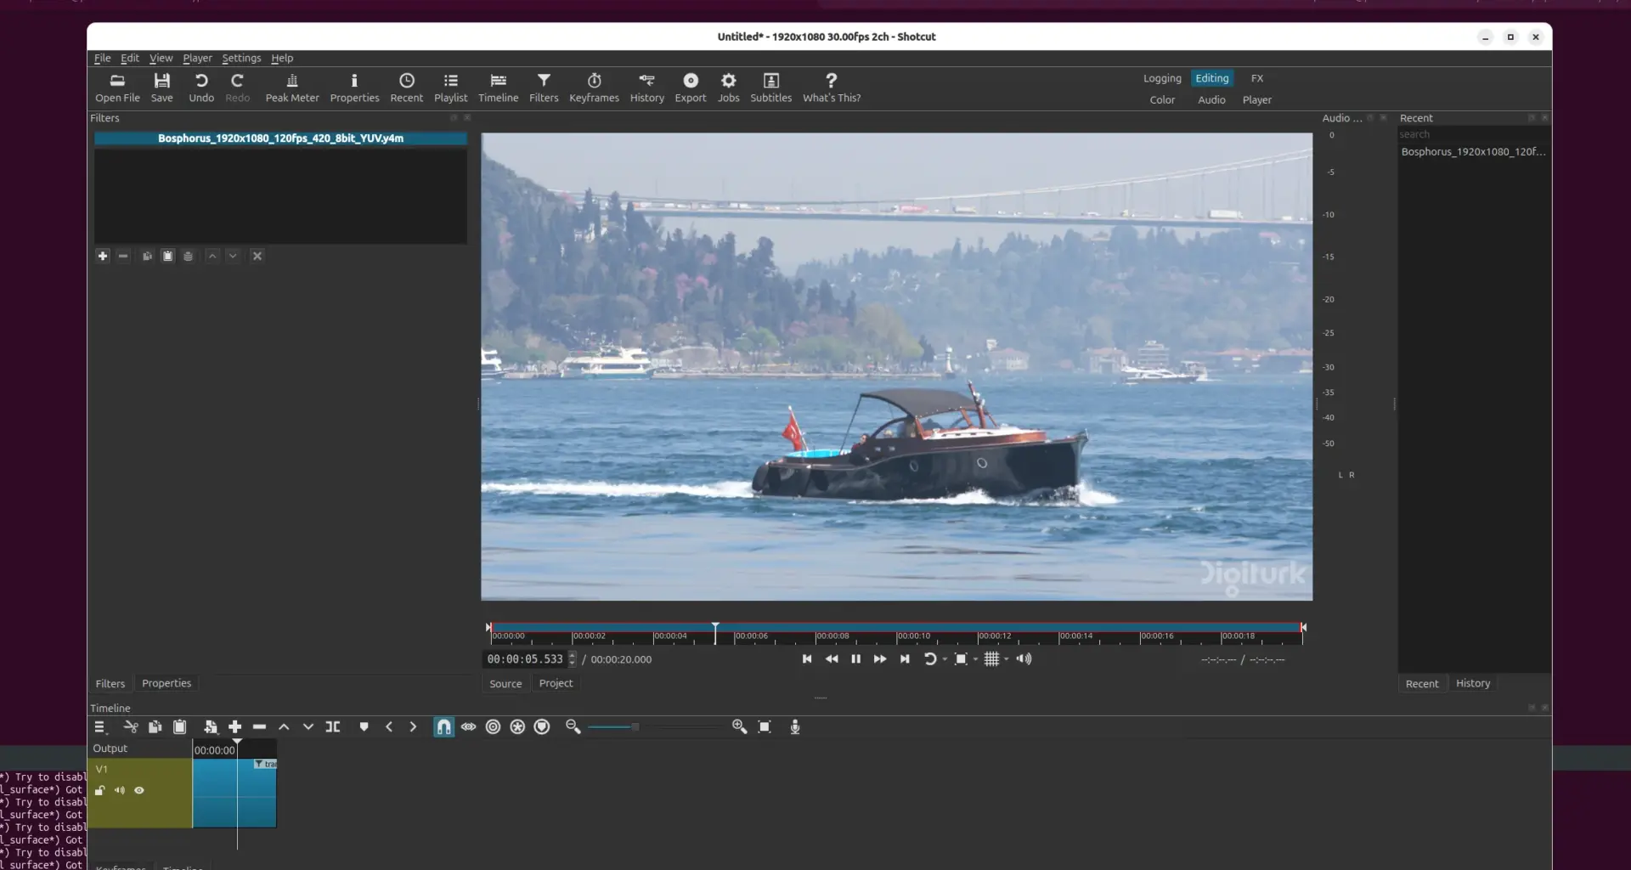
Task: Click the Export icon
Action: pyautogui.click(x=690, y=86)
